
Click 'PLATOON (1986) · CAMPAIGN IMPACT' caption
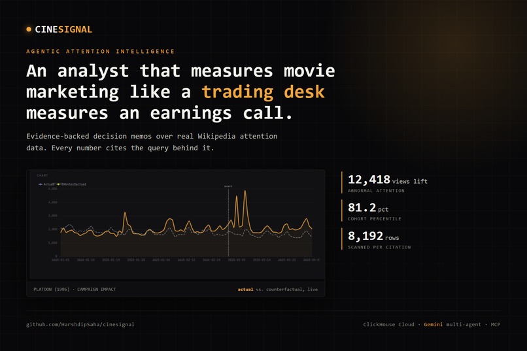(75, 289)
